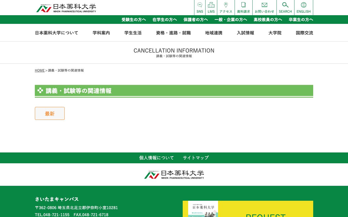Viewport: 348px width, 217px height.
Task: Open the HOME breadcrumb link
Action: pos(39,70)
